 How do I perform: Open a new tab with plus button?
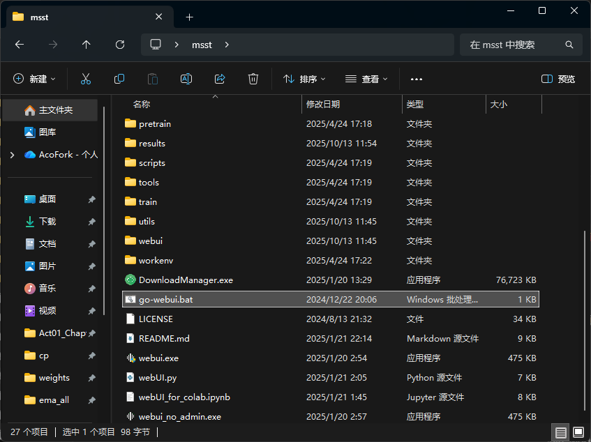coord(189,17)
